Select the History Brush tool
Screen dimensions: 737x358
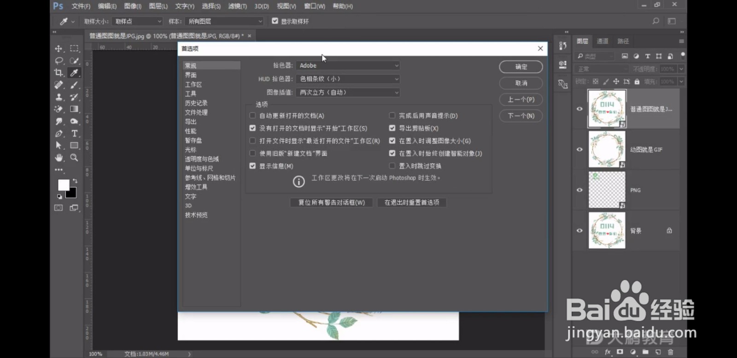tap(74, 97)
